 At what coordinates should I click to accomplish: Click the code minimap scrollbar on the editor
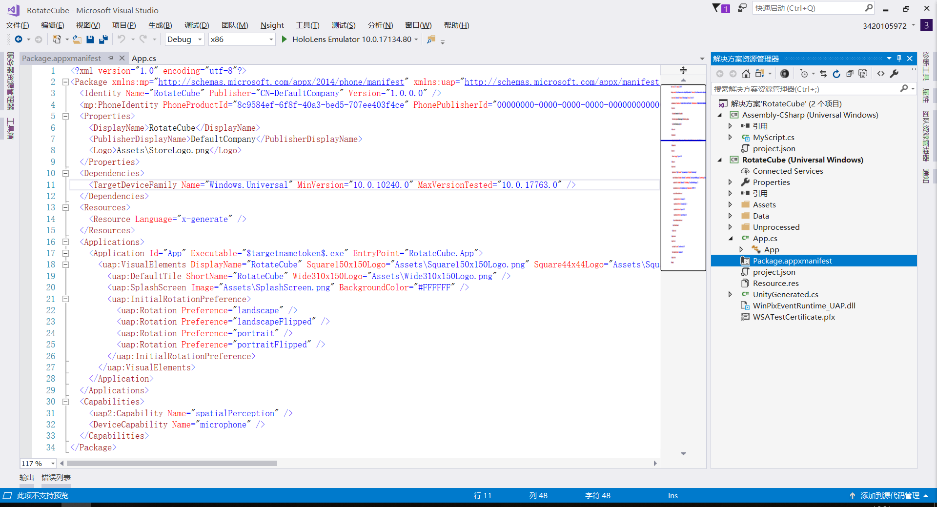tap(683, 178)
